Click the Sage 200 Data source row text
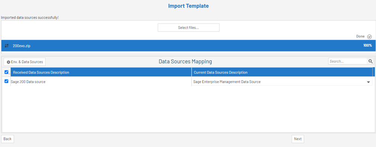Image resolution: width=376 pixels, height=147 pixels. coord(28,82)
